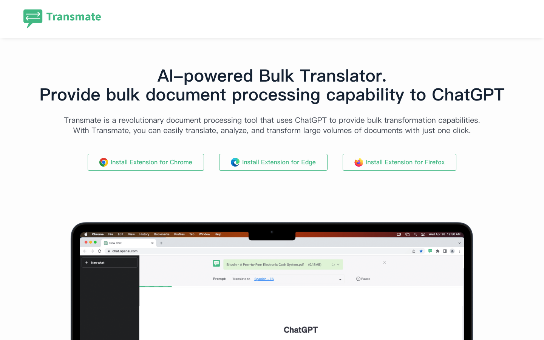
Task: Click green Transmate icon beside PDF file
Action: pyautogui.click(x=216, y=263)
